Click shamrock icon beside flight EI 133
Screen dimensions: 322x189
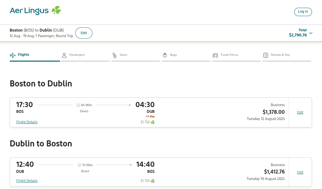click(152, 181)
